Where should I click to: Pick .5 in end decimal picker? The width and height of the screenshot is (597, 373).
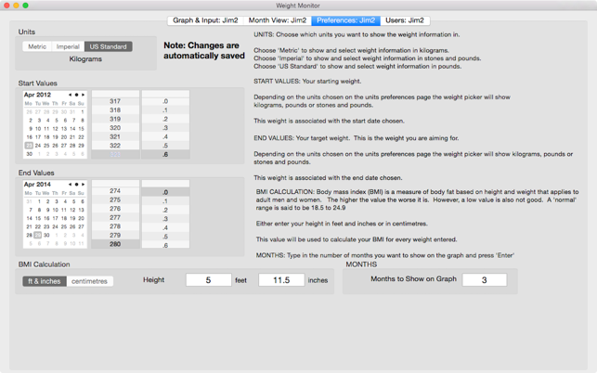tap(165, 237)
